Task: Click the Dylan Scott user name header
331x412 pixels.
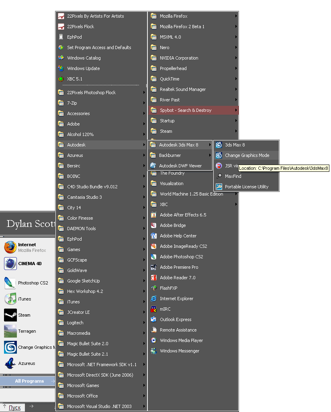Action: (x=31, y=224)
